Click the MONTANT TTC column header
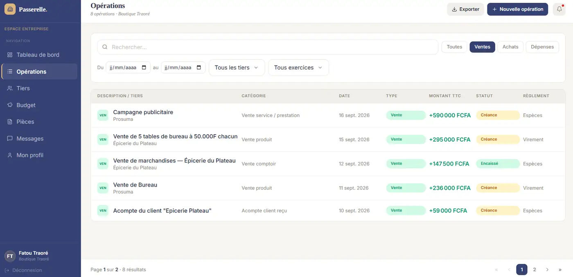Viewport: 573px width, 277px height. click(445, 96)
